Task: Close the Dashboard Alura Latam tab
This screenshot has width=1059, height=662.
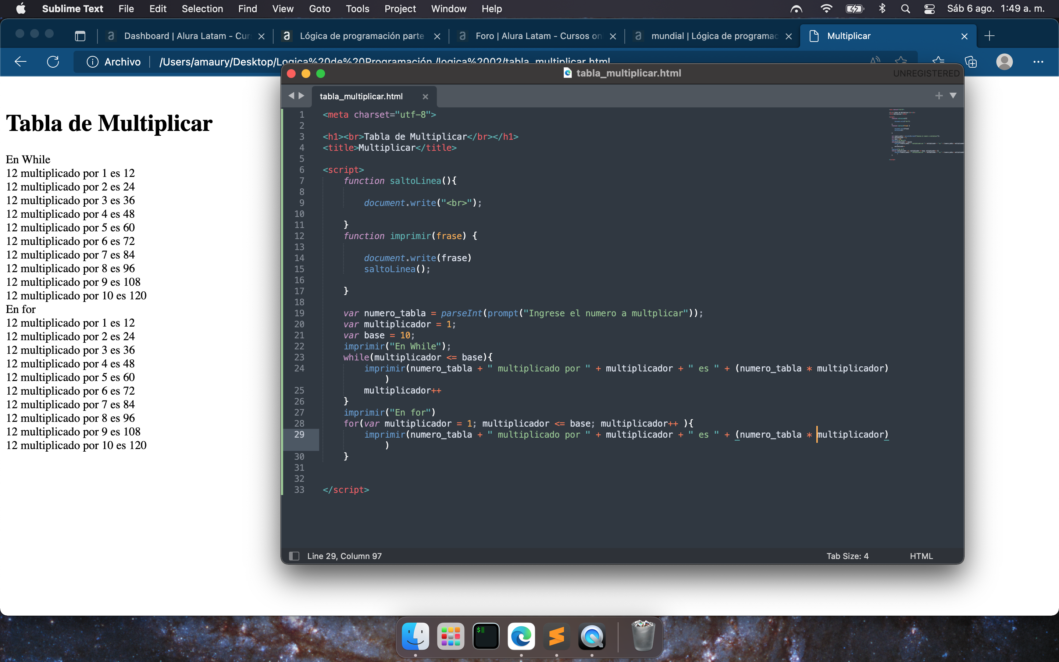Action: (261, 36)
